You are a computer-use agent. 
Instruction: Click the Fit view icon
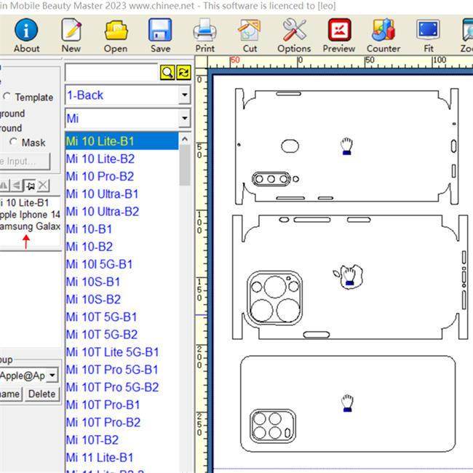coord(428,35)
